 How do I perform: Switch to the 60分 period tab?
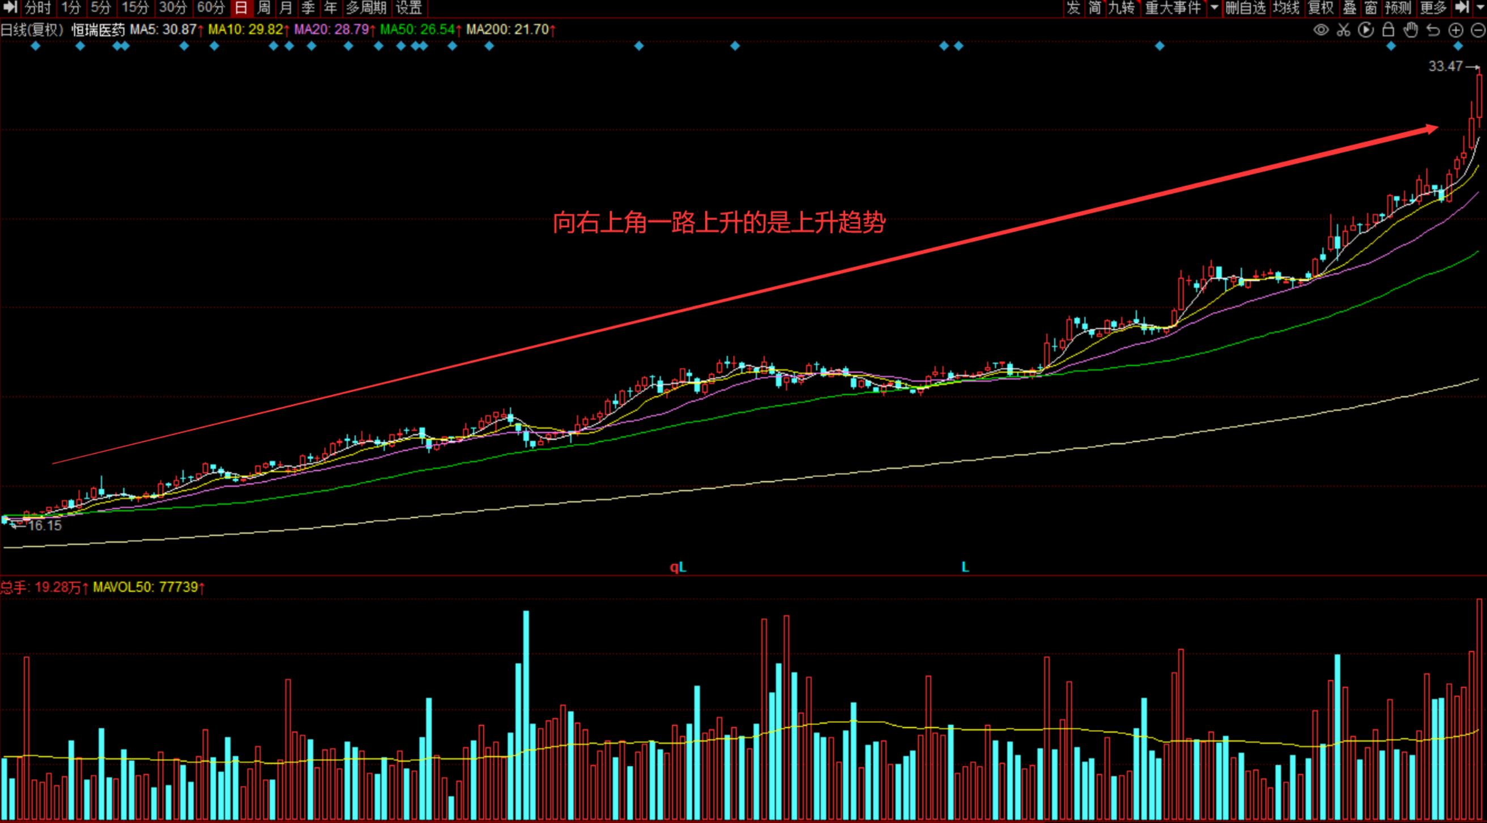[x=211, y=7]
